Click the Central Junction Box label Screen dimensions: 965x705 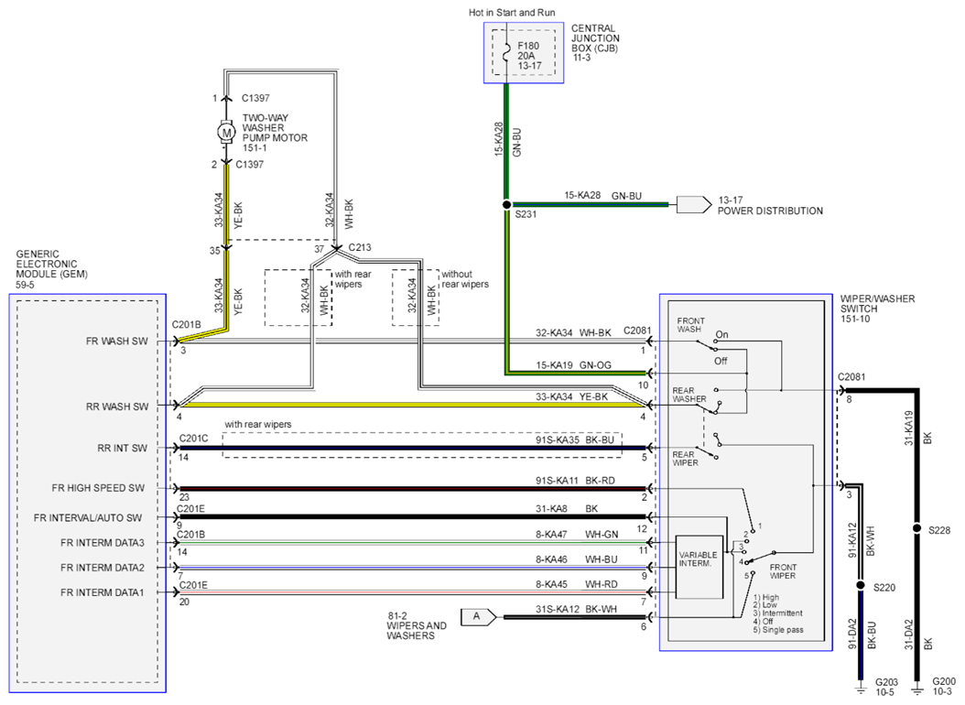coord(594,43)
